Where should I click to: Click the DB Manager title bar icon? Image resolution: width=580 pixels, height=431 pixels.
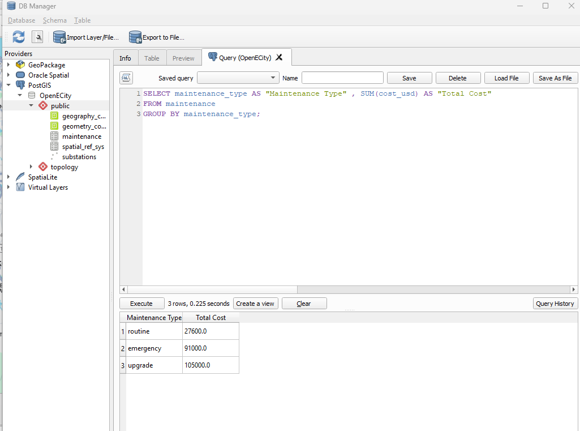11,6
